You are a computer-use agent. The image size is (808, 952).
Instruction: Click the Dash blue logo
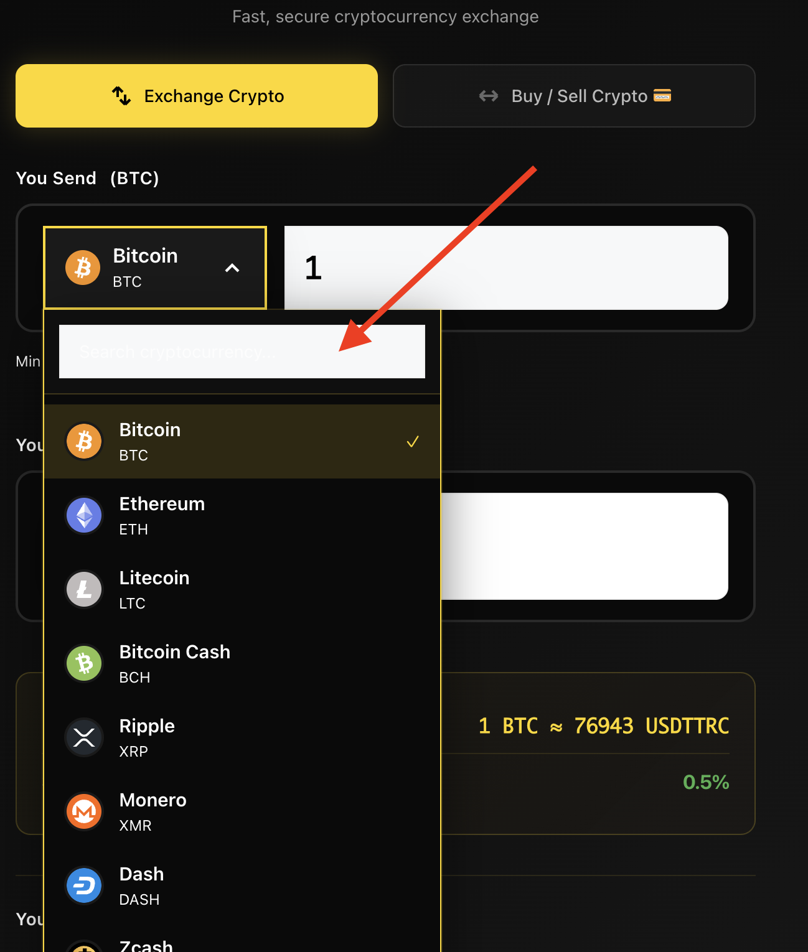pos(83,885)
